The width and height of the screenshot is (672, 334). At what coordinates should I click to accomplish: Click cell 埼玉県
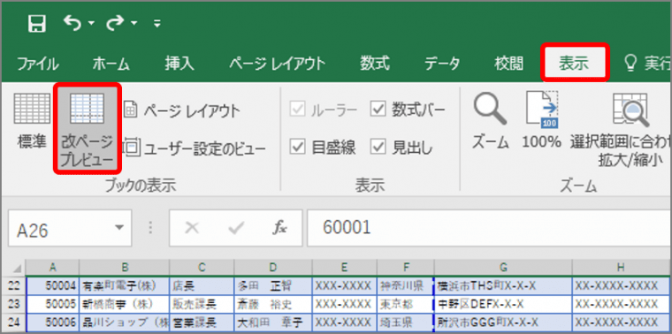406,323
